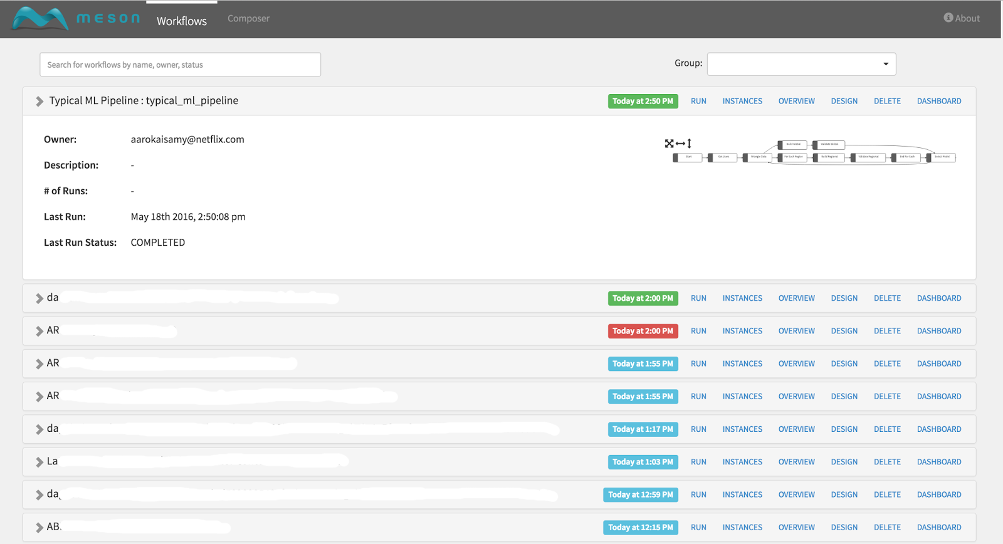Switch to the Composer tab
This screenshot has height=544, width=1003.
pos(248,19)
